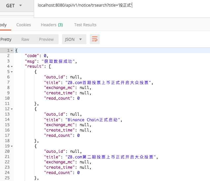Collapse the object at line 5
The width and height of the screenshot is (210, 181).
click(12, 72)
